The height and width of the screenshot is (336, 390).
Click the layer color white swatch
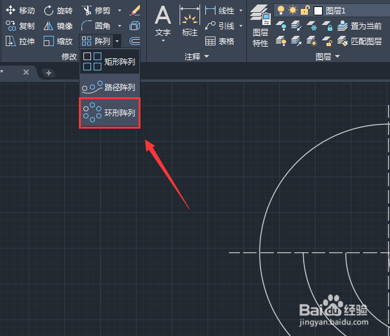318,11
